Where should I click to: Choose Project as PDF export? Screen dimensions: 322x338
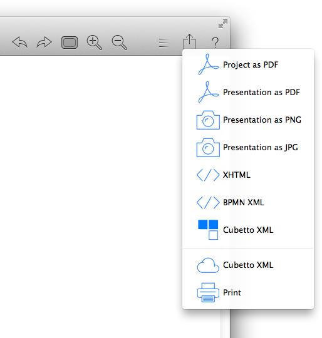248,64
